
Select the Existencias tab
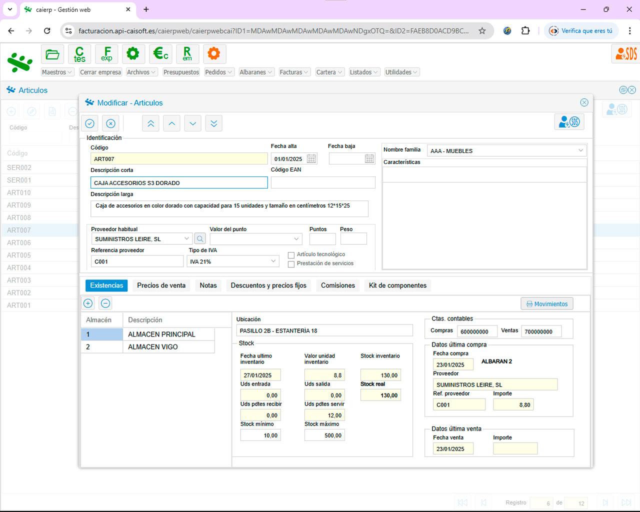pos(106,285)
